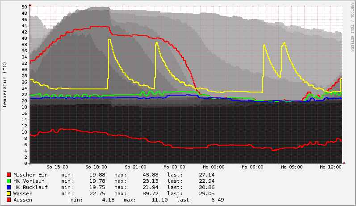
Task: Click the yellow Wasser legend swatch
Action: click(x=9, y=193)
